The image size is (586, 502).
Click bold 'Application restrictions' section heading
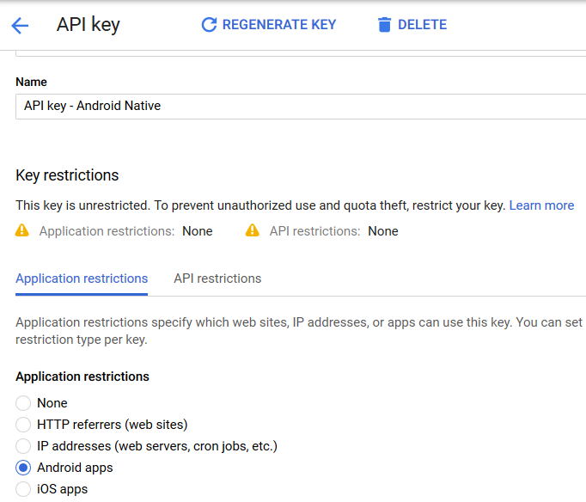pos(82,376)
